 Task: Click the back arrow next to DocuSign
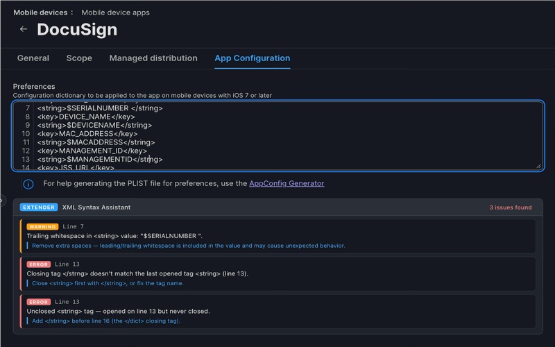point(24,29)
